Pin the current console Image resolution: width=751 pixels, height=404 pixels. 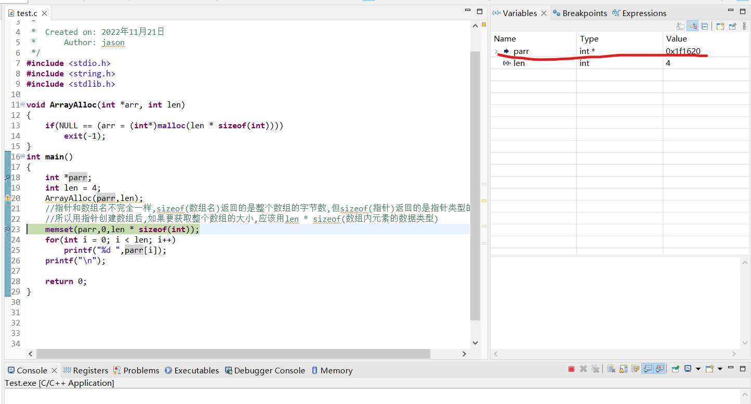(x=676, y=369)
